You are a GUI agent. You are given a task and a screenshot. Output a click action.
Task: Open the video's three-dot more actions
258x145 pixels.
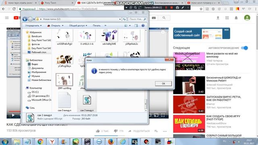(x=165, y=131)
